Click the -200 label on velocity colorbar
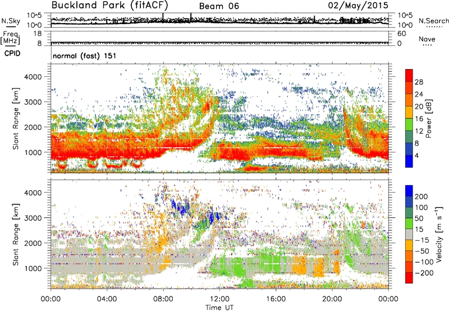Screen dimensions: 449x311 424,273
